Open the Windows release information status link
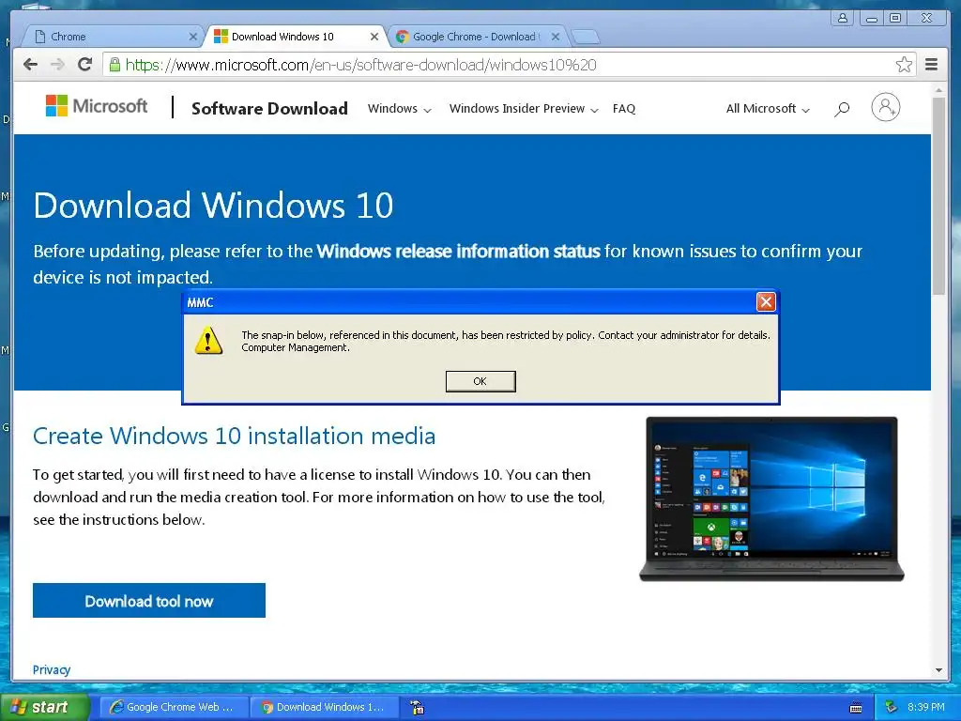Screen dimensions: 961x721 point(458,252)
